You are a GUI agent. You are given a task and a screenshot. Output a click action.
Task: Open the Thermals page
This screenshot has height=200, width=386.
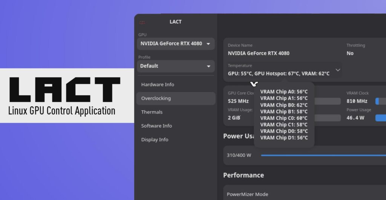tap(176, 112)
